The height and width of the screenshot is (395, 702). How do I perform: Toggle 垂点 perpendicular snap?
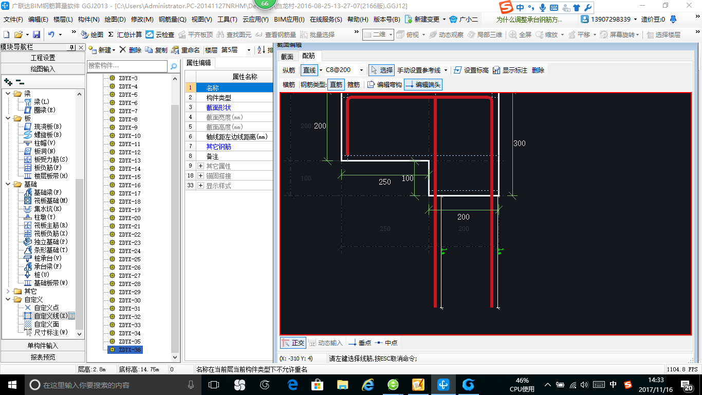click(360, 343)
